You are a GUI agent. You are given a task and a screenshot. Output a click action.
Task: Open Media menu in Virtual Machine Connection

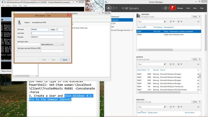tap(15, 6)
